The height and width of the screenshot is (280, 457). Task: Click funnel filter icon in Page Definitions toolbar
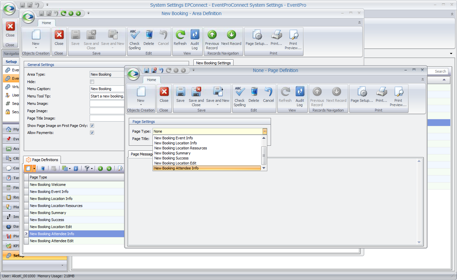tap(87, 168)
